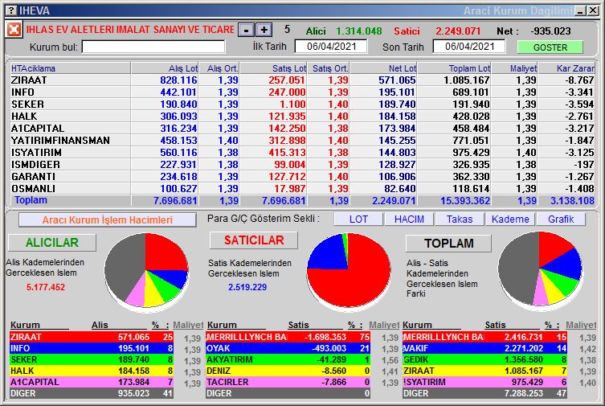Click the Toplam totals row label
Screen dimensions: 605x406
31,200
